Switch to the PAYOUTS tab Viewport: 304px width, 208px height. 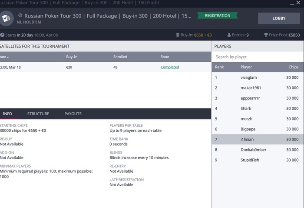coord(73,114)
